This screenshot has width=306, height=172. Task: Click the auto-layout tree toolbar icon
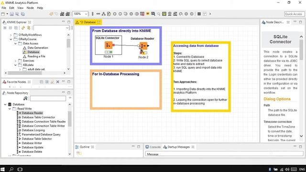pos(104,14)
